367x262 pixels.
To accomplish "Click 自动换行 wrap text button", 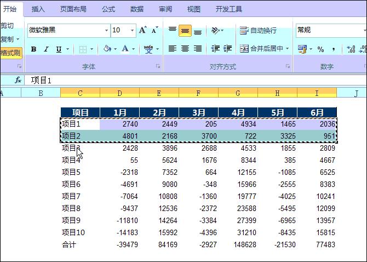I will pos(258,31).
